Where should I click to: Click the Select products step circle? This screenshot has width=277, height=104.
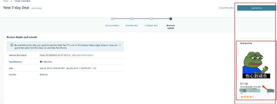tap(112, 19)
